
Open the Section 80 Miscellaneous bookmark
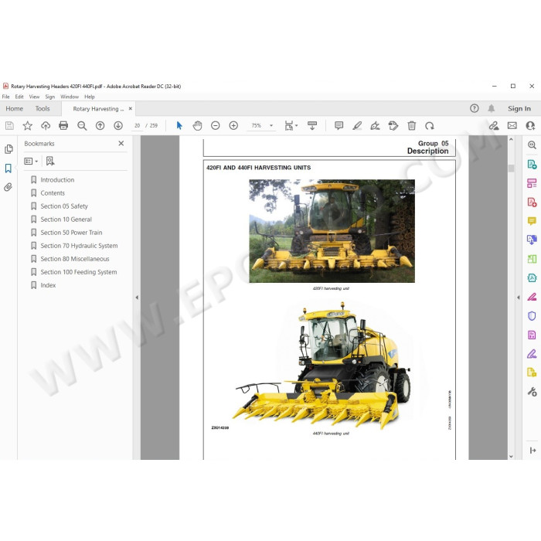point(75,259)
